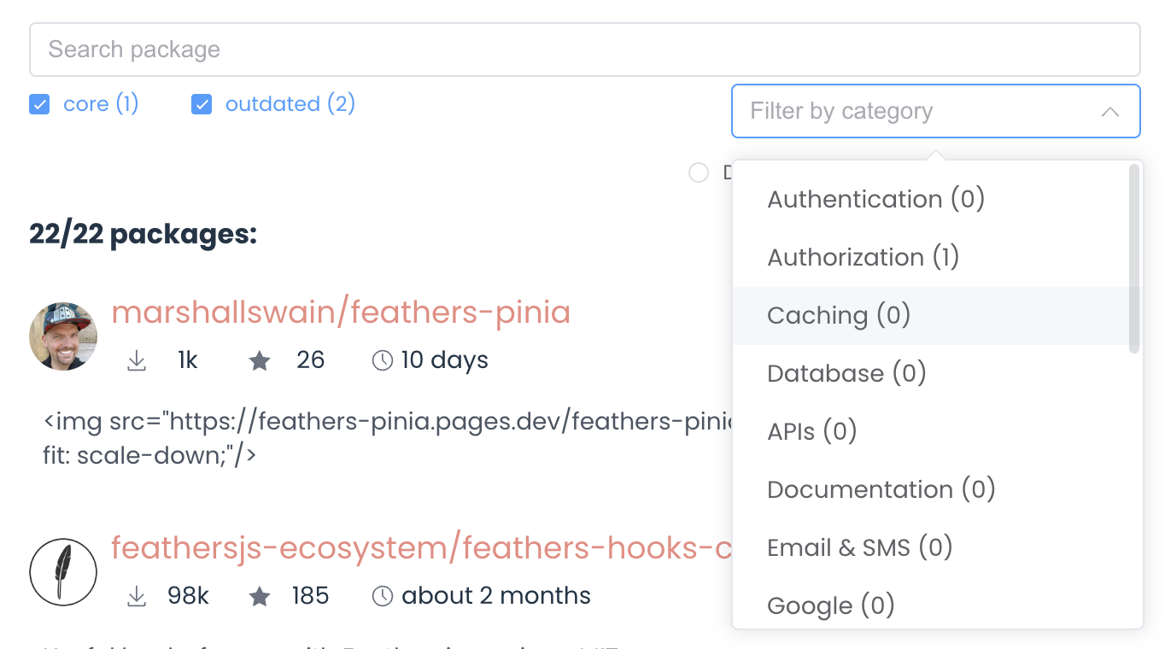Click the clock icon next to 10 days
This screenshot has height=649, width=1165.
383,361
